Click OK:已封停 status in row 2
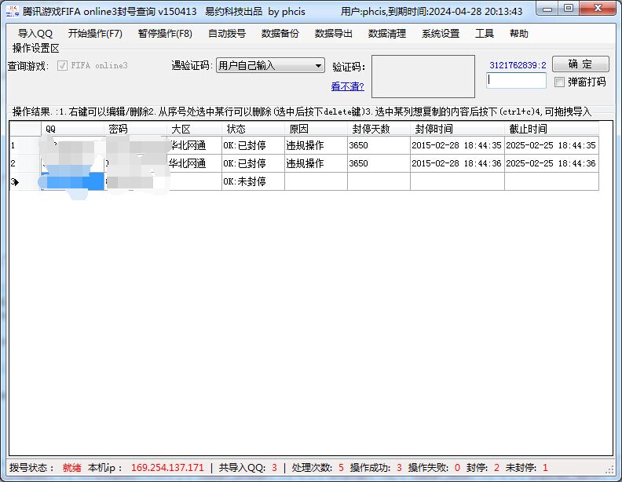 click(253, 163)
